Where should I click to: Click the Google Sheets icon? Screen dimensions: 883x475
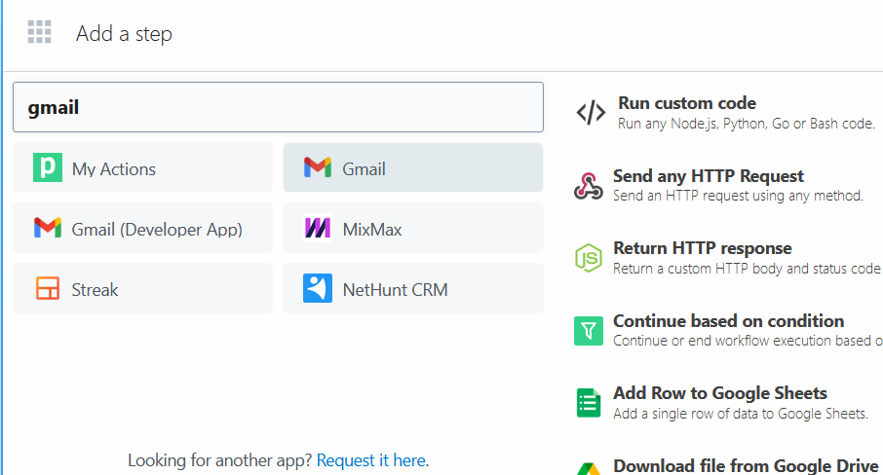589,403
